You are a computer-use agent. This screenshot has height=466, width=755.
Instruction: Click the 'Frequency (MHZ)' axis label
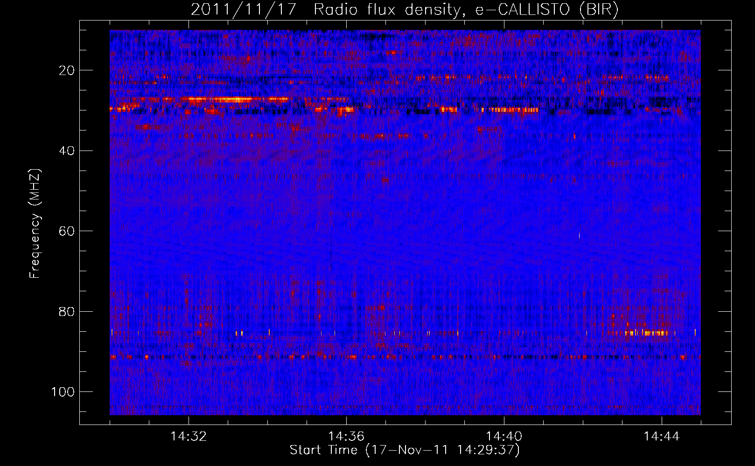click(x=35, y=224)
